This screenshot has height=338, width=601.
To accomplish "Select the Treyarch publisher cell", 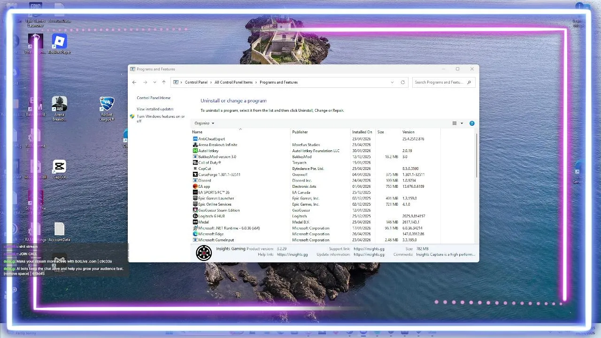I will 299,162.
